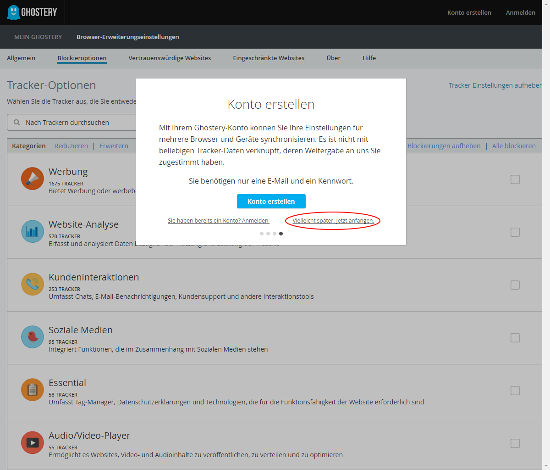Expand the Website-Analyse category heading
Viewport: 550px width, 470px height.
(83, 224)
